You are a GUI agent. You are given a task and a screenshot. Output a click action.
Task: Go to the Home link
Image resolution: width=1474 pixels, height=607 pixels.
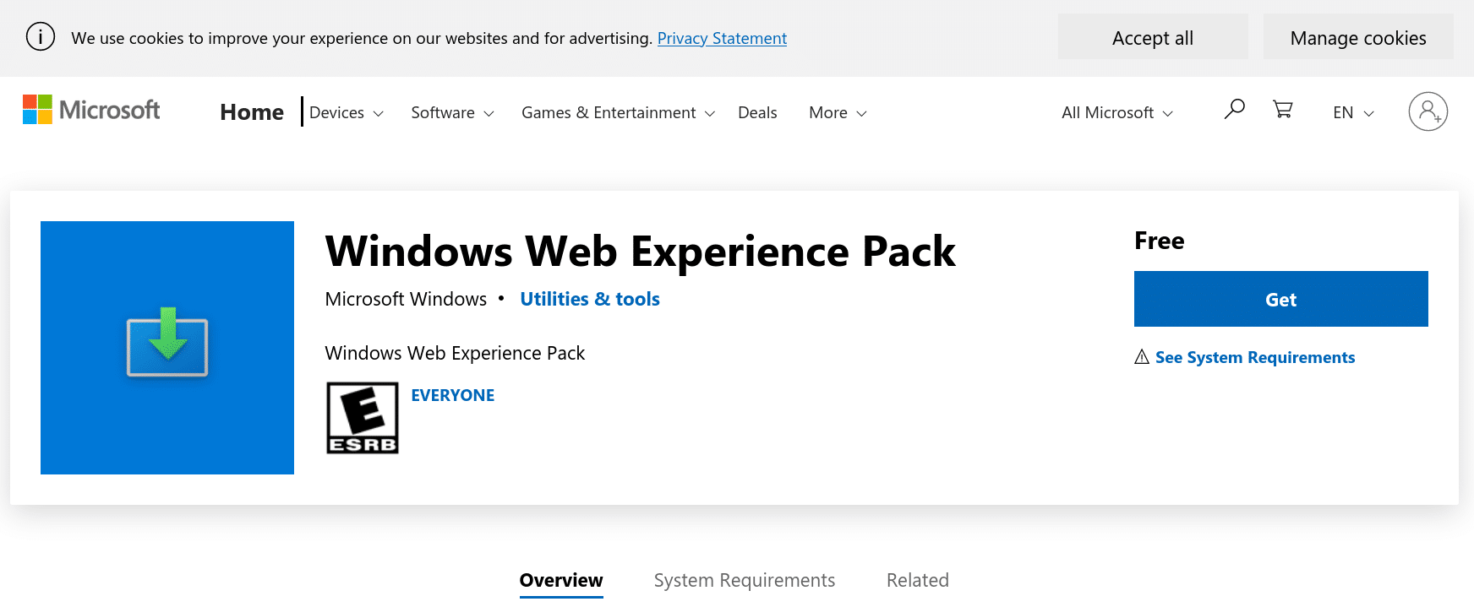[x=252, y=112]
